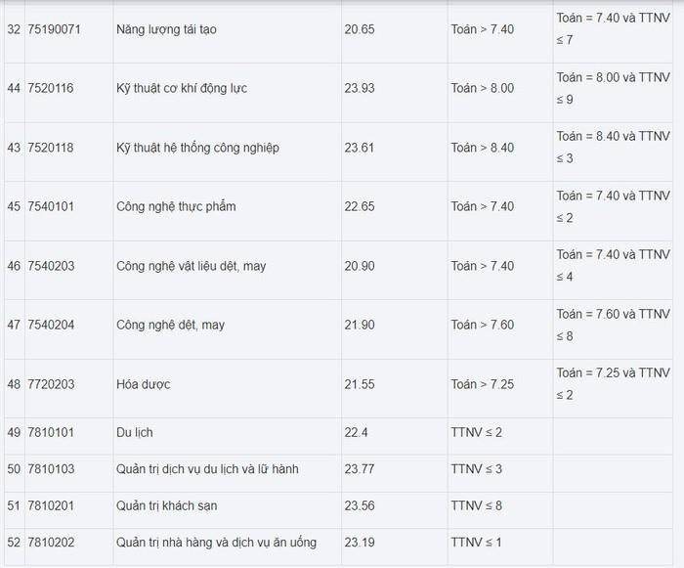Click the 'Hóa dược' major name

tap(144, 384)
